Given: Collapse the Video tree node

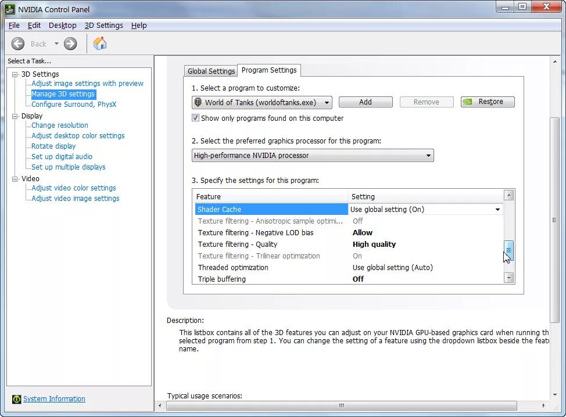Looking at the screenshot, I should (x=15, y=179).
